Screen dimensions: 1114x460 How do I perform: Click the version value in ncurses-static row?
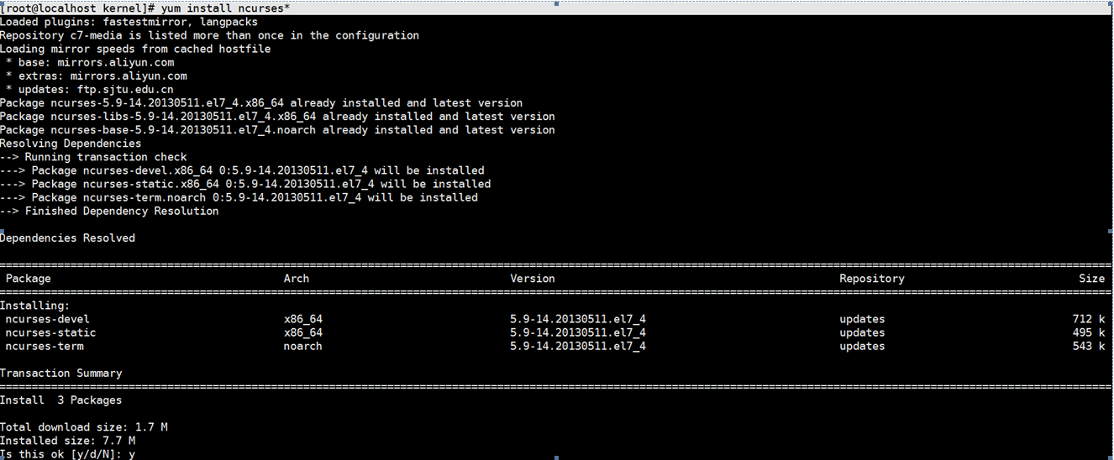(578, 332)
